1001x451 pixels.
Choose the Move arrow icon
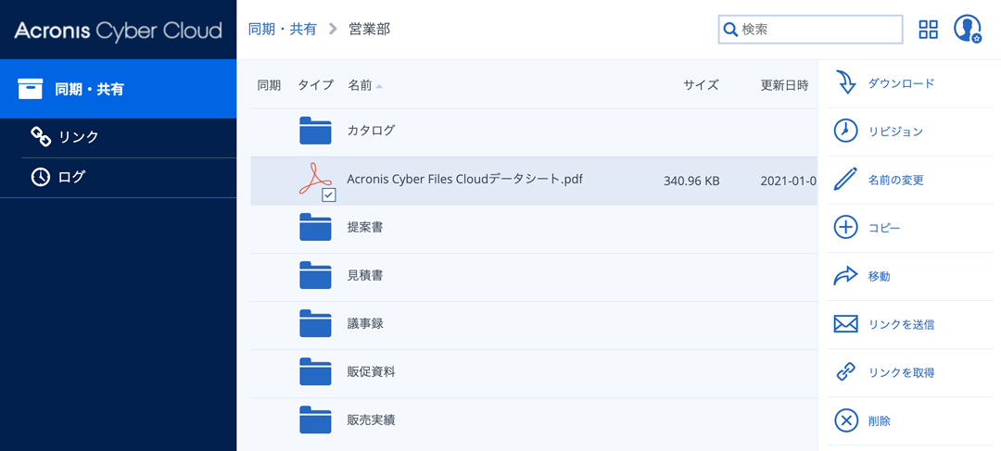point(846,276)
